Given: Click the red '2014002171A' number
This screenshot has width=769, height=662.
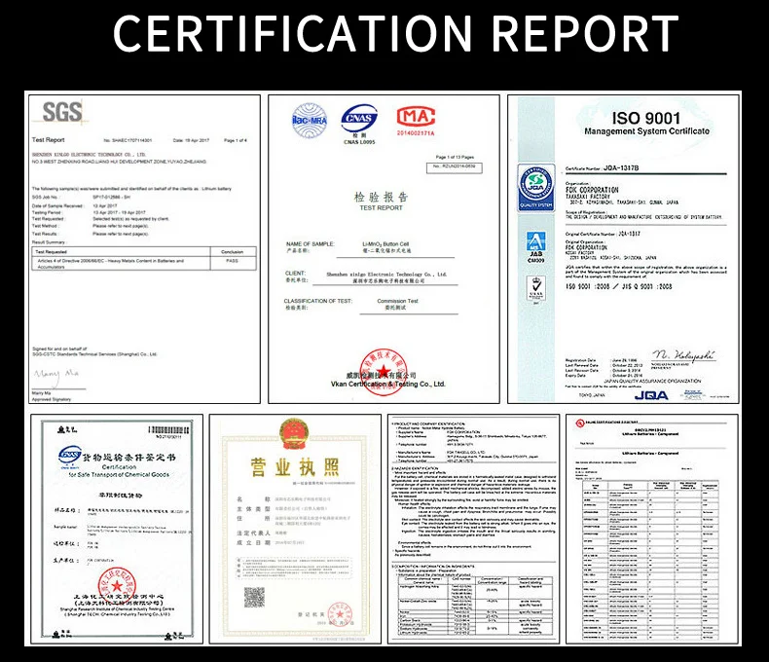Looking at the screenshot, I should pos(416,133).
